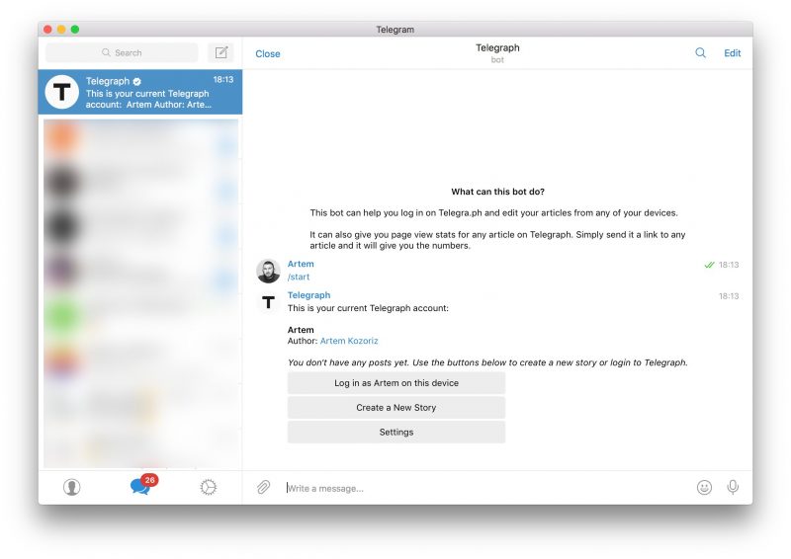The height and width of the screenshot is (559, 791).
Task: Click the Artem sender name
Action: (301, 264)
